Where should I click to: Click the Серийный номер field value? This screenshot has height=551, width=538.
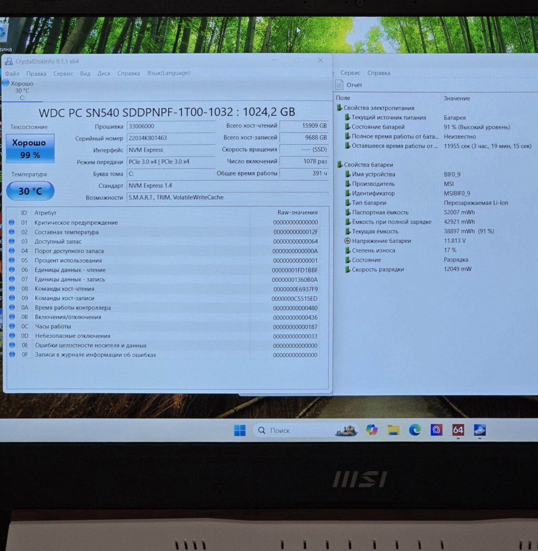[171, 138]
